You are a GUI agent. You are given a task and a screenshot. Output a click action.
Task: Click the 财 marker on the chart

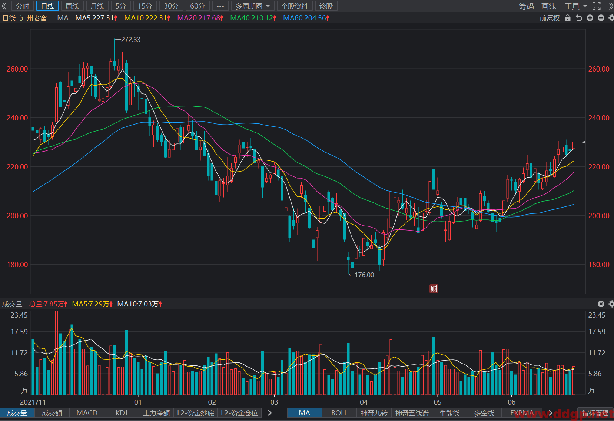coord(434,289)
